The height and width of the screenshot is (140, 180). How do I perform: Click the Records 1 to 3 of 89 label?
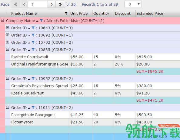click(100, 4)
